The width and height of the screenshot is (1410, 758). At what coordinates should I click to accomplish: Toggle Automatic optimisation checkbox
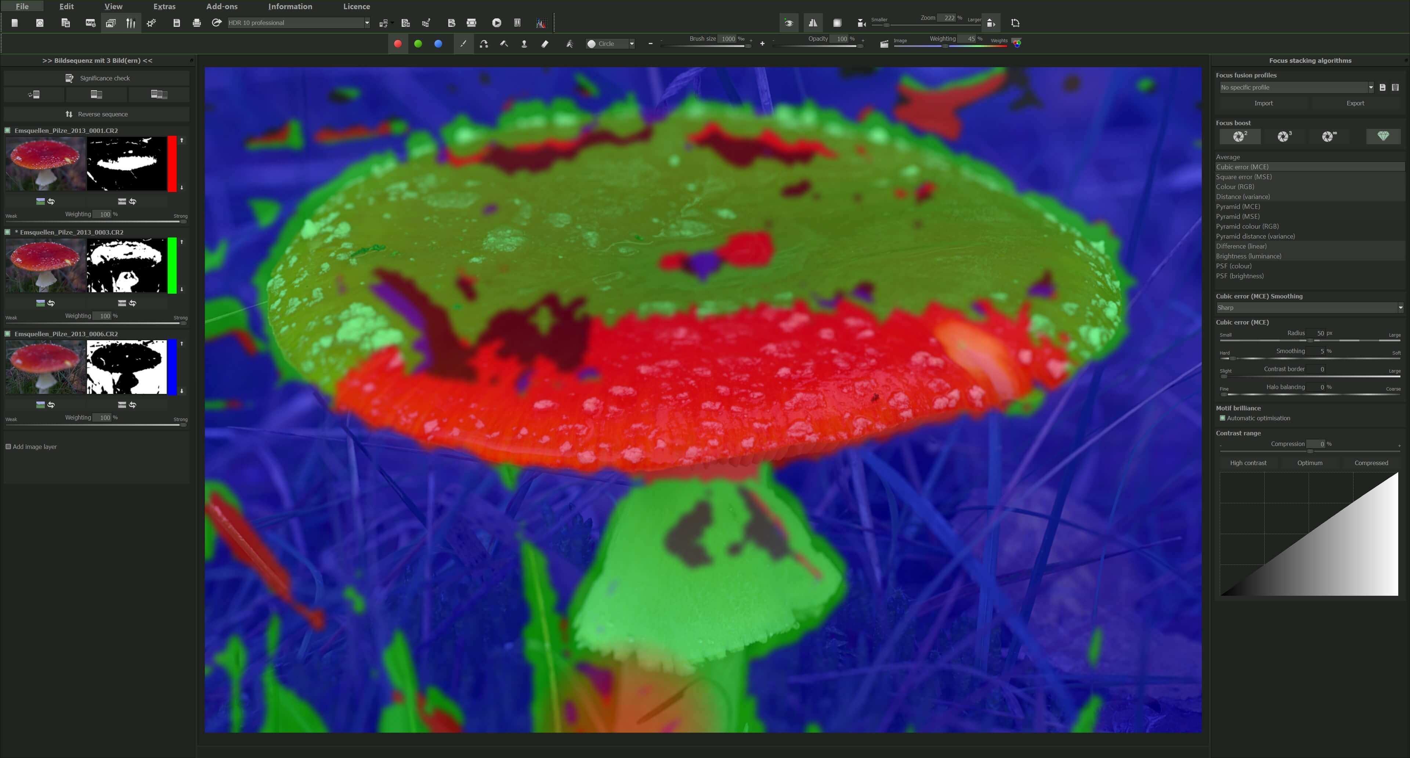click(x=1222, y=418)
